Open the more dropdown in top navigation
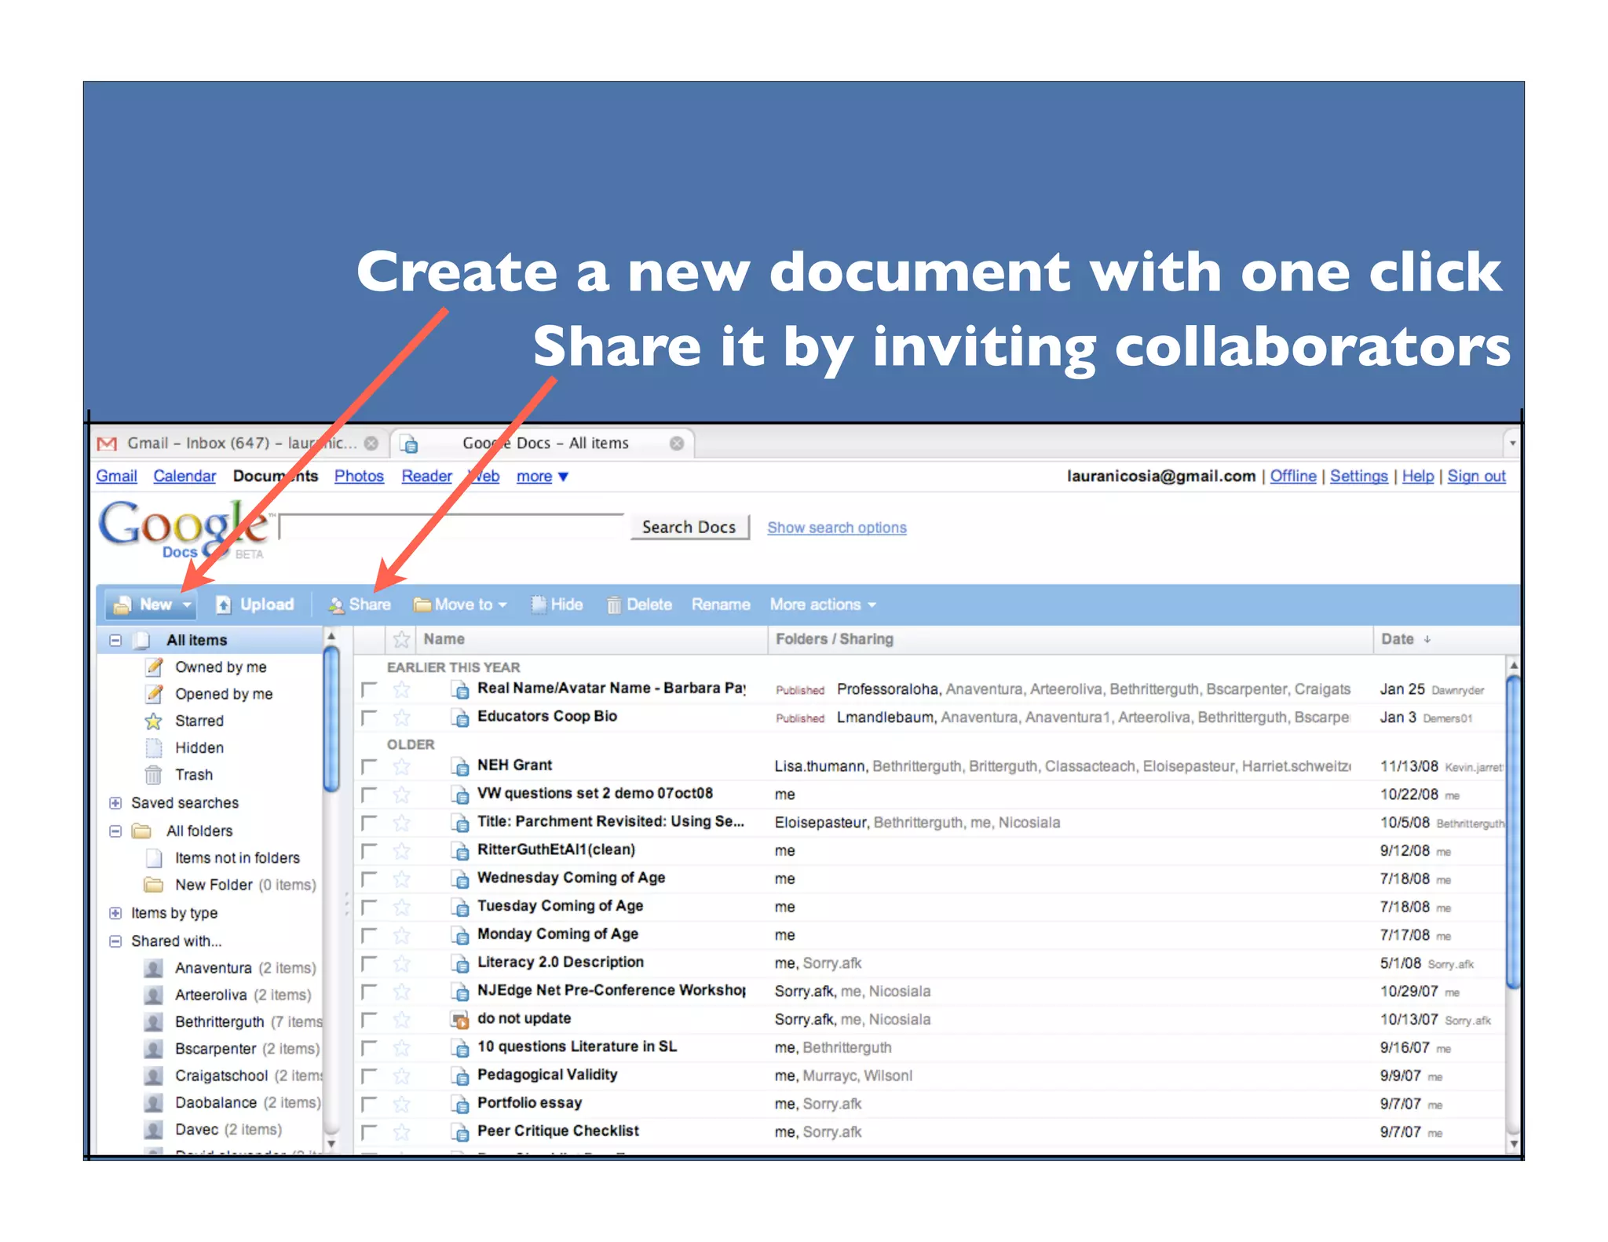The height and width of the screenshot is (1242, 1608). click(542, 477)
